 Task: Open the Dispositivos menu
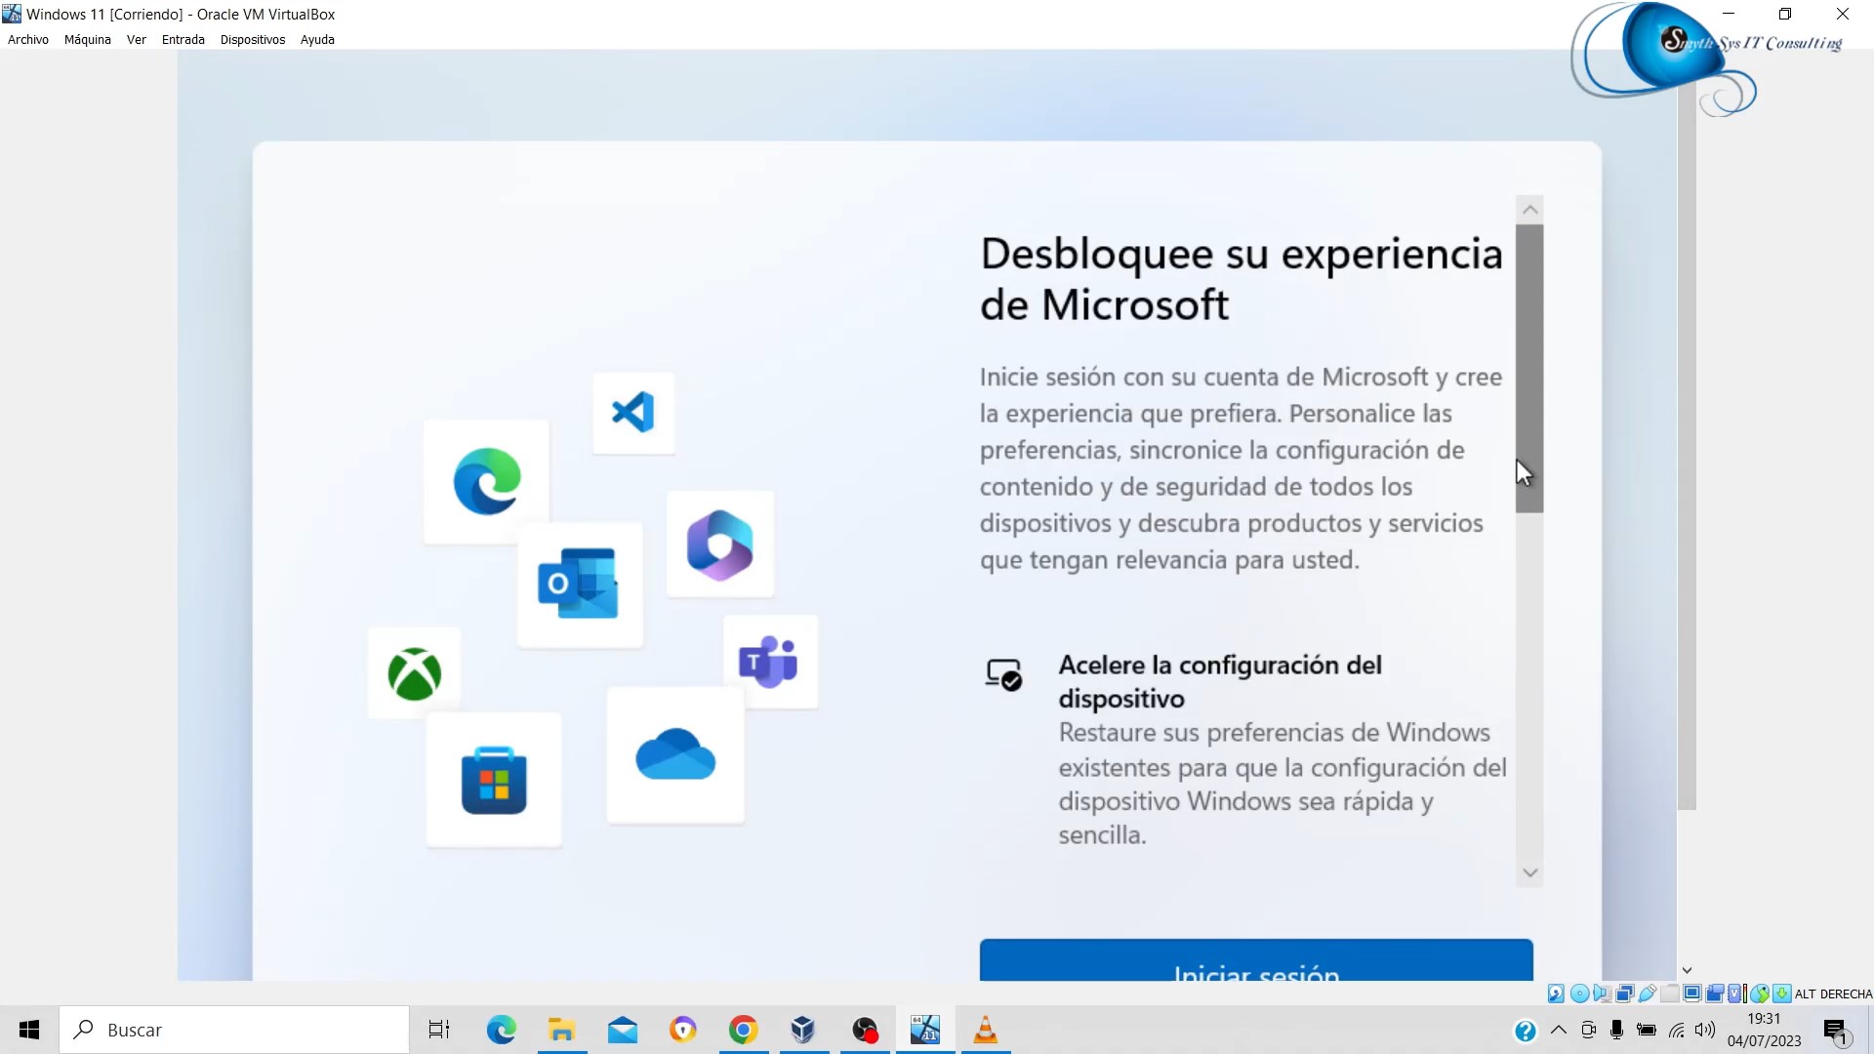click(252, 40)
